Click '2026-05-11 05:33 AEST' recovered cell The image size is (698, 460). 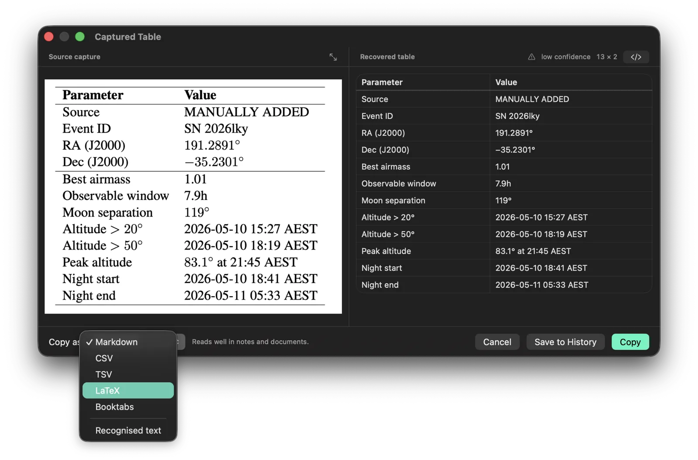pos(571,285)
